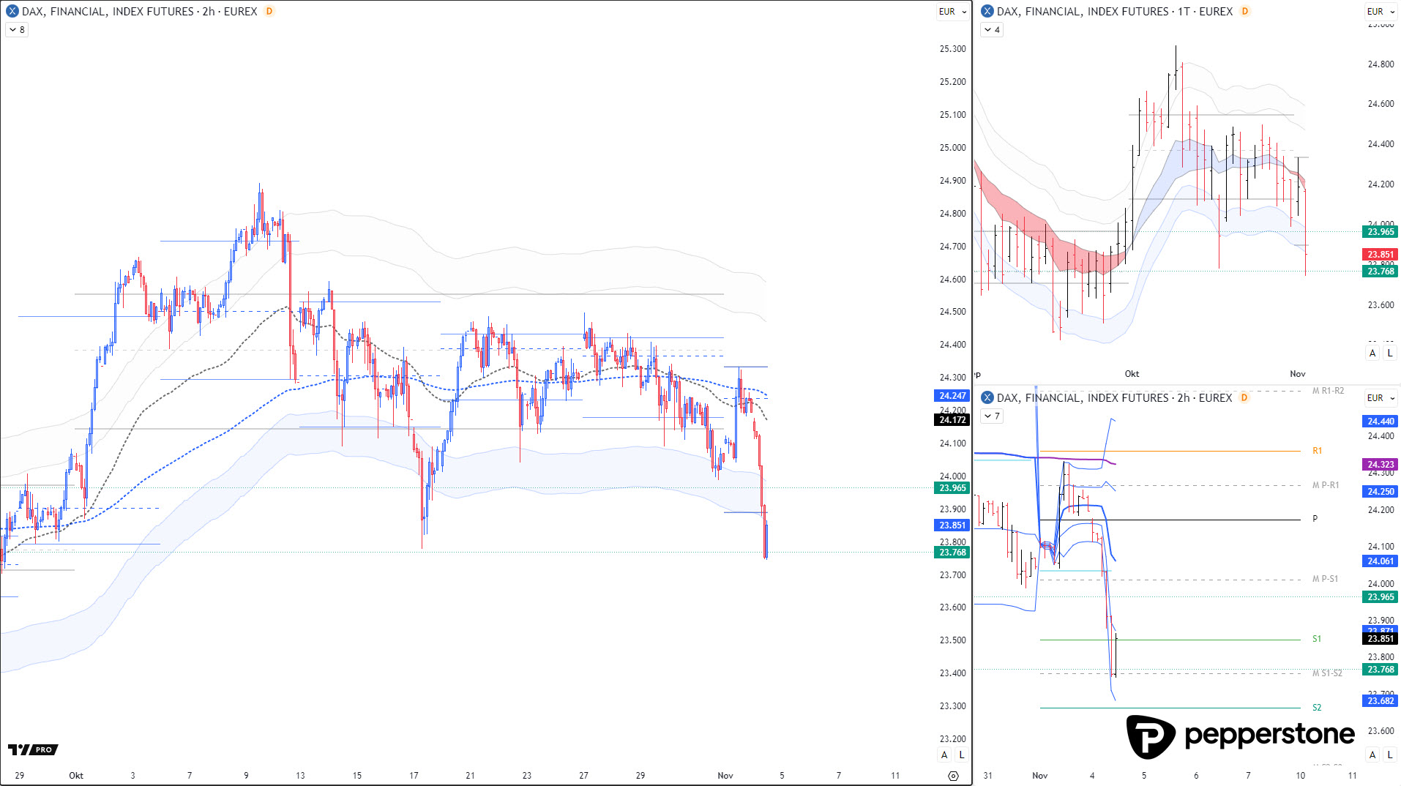The height and width of the screenshot is (786, 1401).
Task: Click the 24.247 blue price label on main chart
Action: tap(952, 396)
